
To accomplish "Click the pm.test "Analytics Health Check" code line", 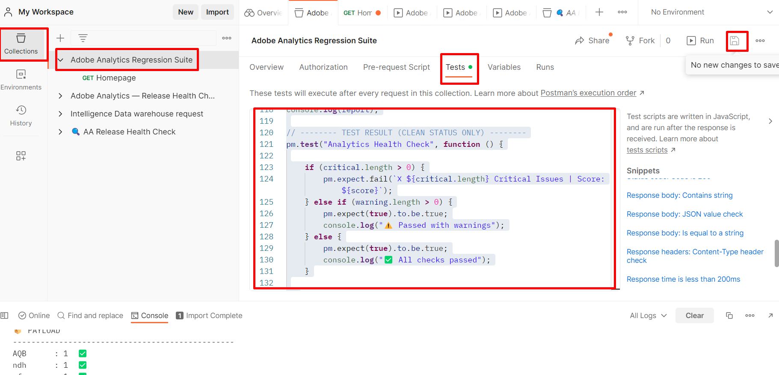I will click(x=395, y=144).
